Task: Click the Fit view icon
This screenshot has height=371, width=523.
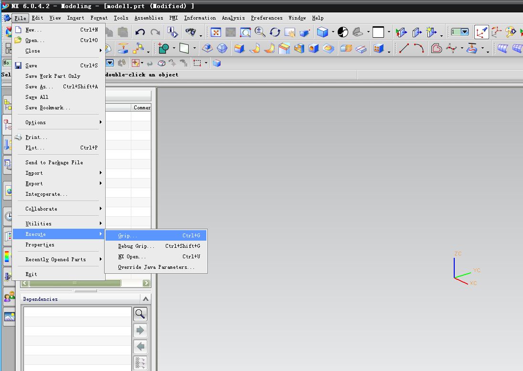Action: pyautogui.click(x=216, y=32)
